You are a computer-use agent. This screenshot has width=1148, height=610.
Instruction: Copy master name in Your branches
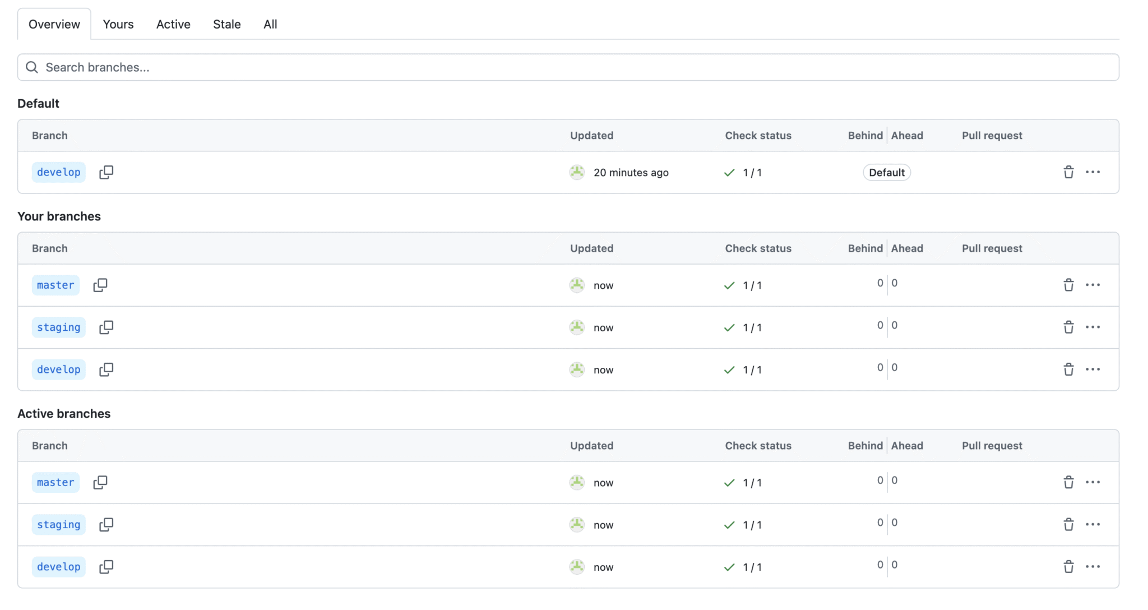tap(100, 285)
